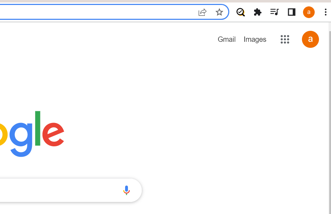Start voice search with the microphone

point(127,190)
